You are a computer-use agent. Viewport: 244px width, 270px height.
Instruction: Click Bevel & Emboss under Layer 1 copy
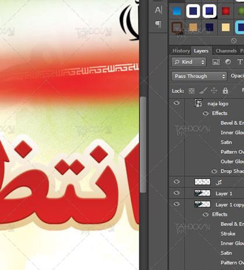coord(232,224)
